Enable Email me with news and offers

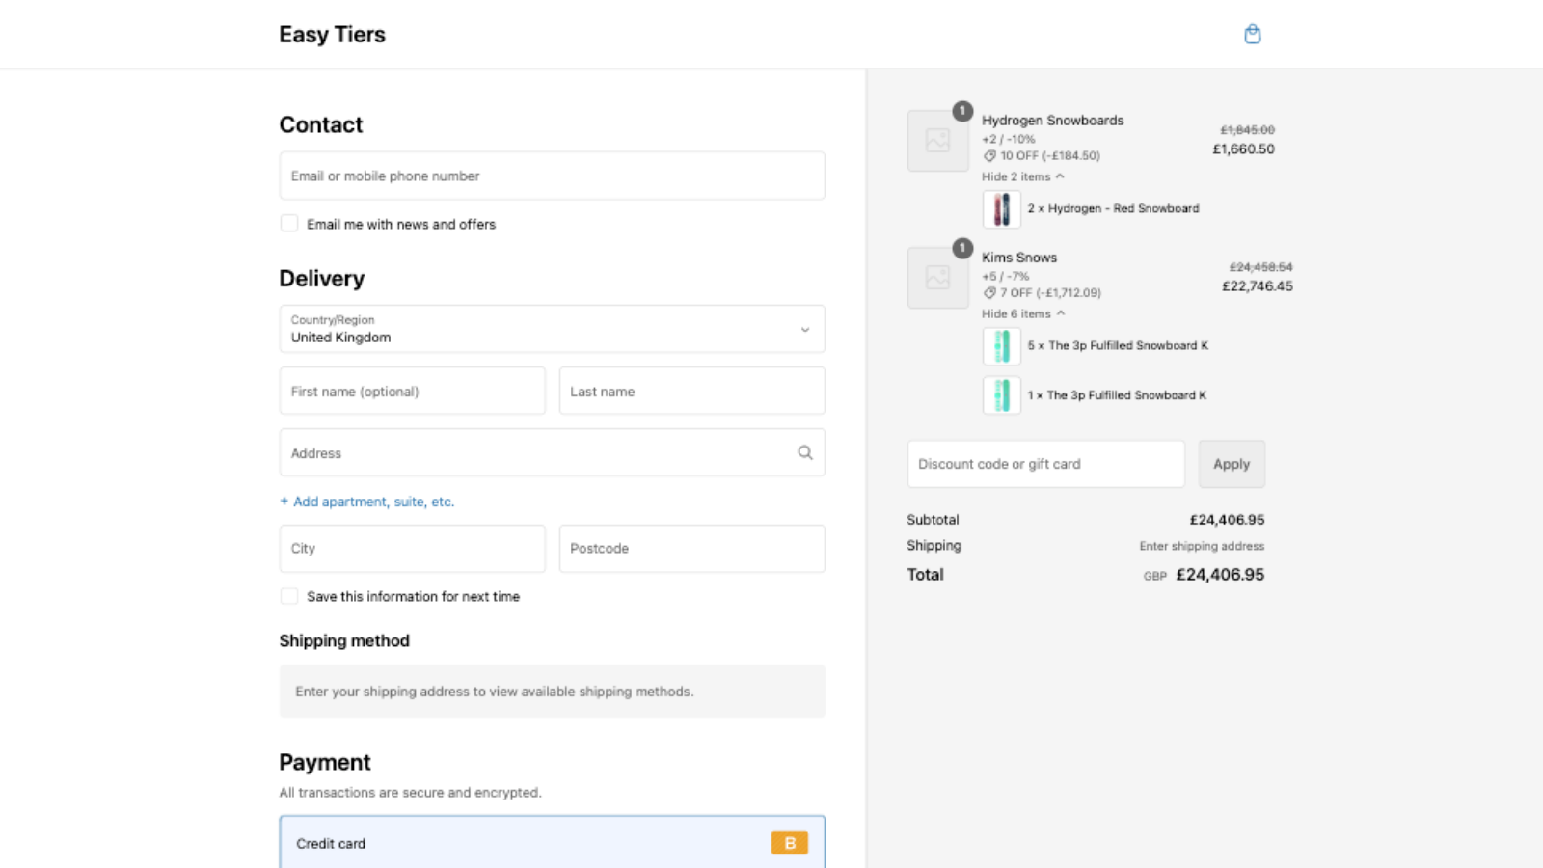point(288,223)
